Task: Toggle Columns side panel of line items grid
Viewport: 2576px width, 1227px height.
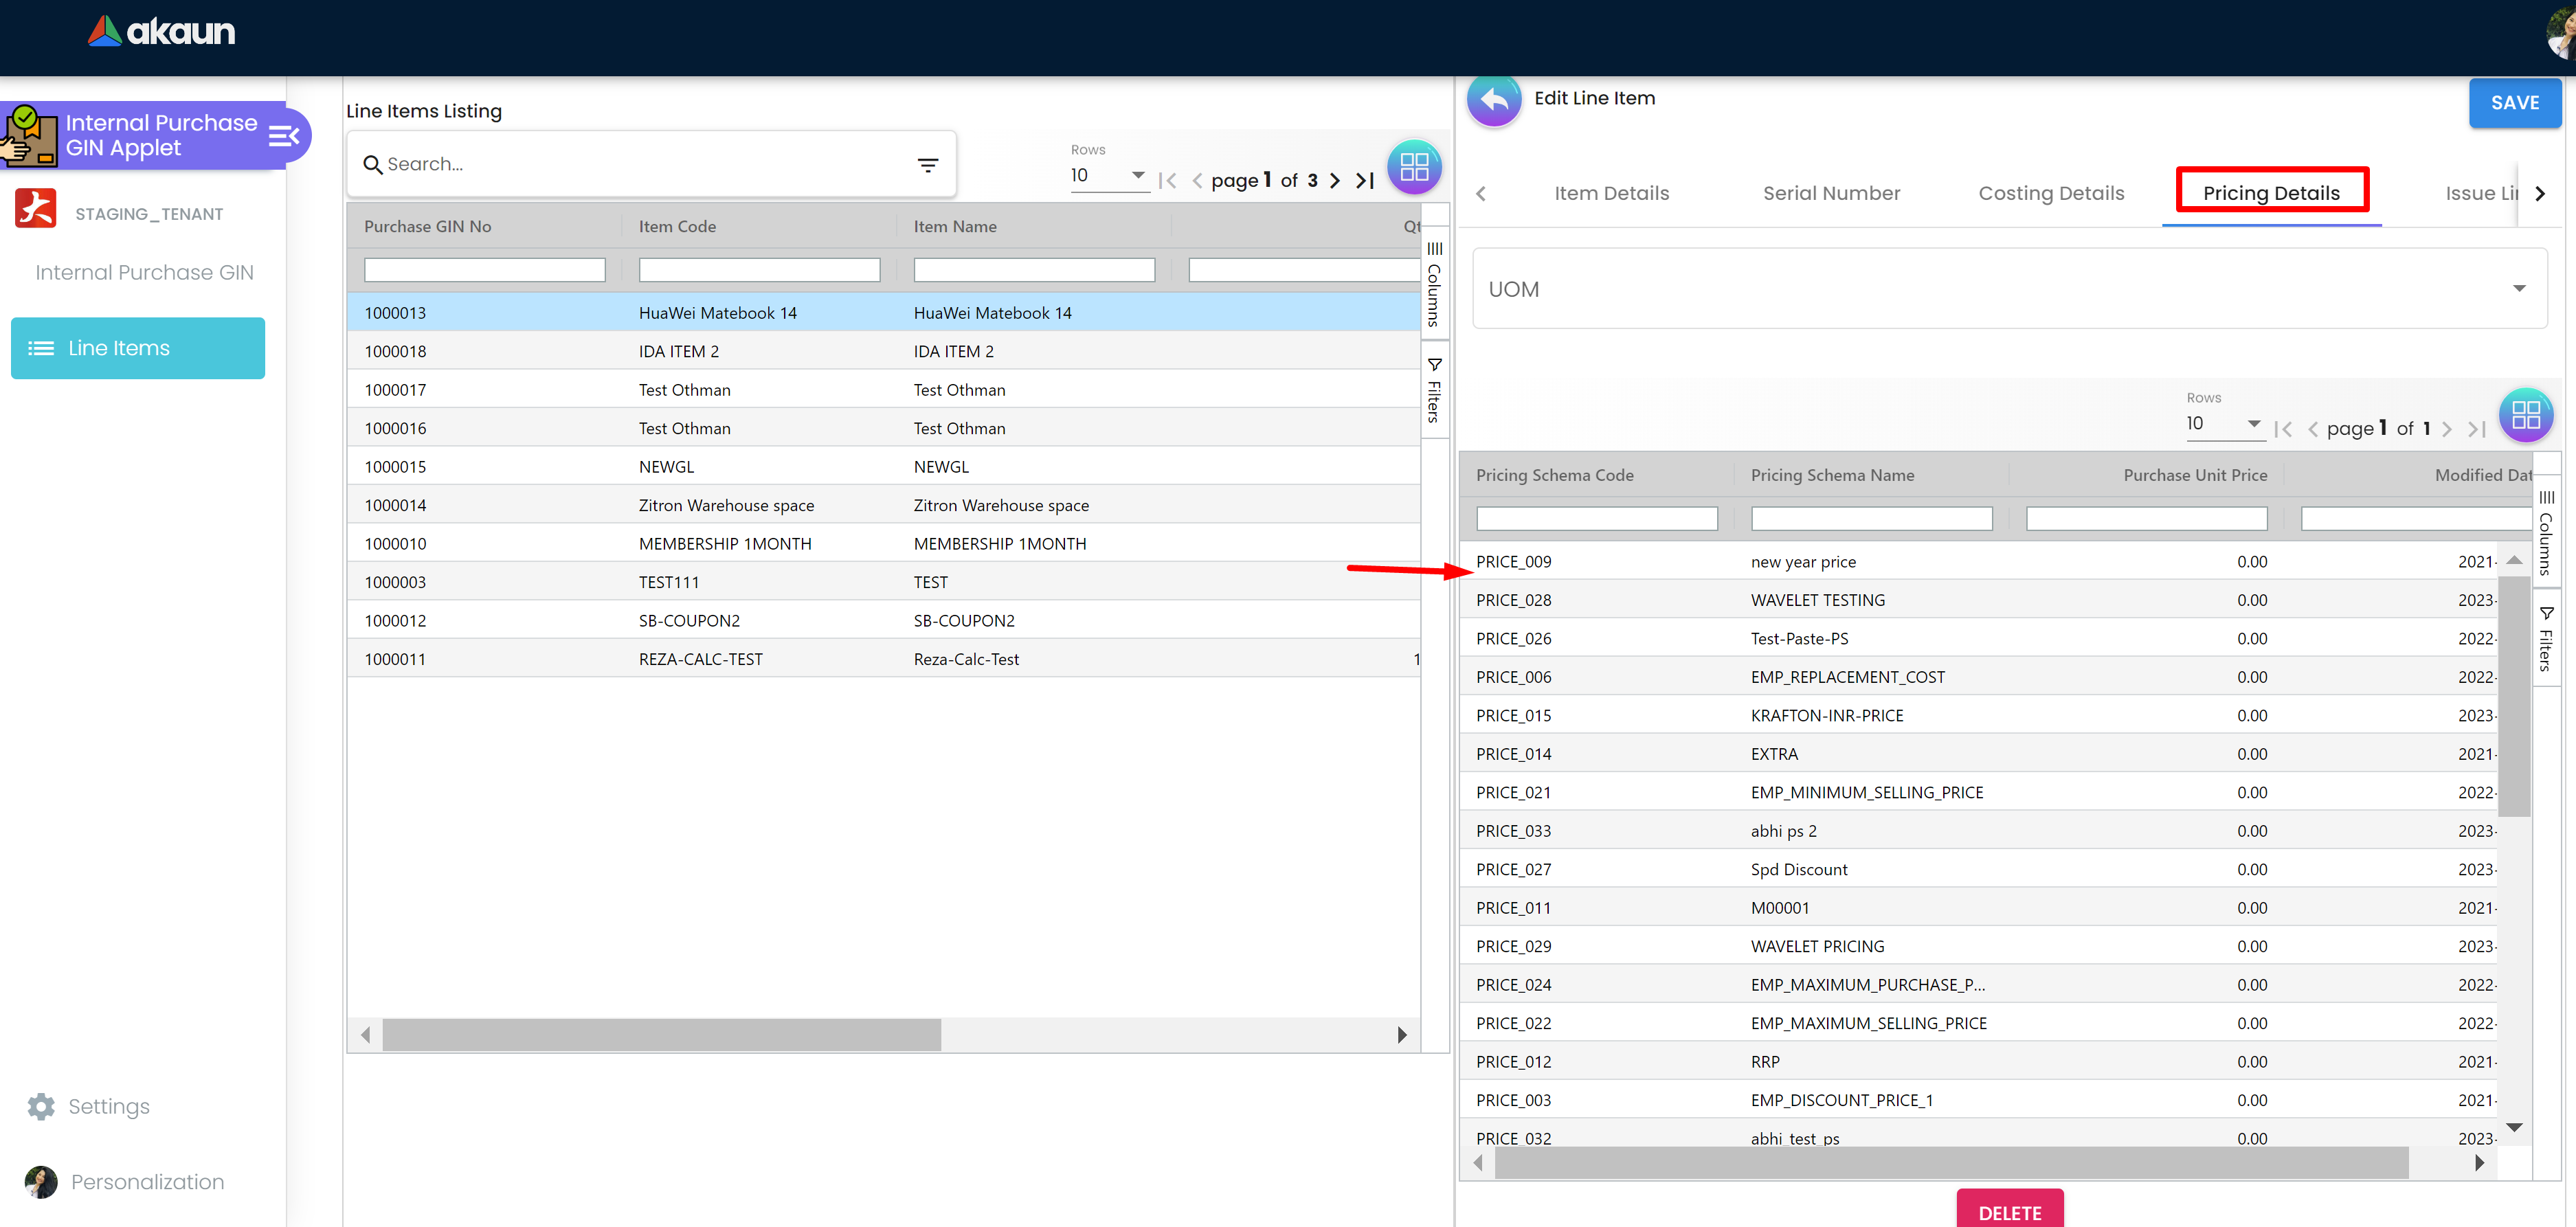Action: (1434, 285)
